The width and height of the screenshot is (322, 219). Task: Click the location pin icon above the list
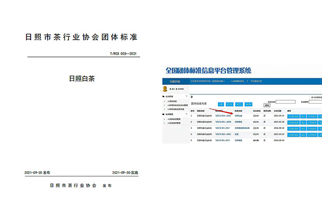[x=191, y=96]
